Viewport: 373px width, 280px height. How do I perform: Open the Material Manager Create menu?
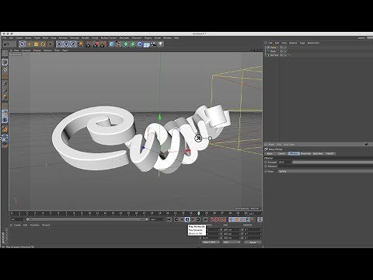(x=17, y=225)
